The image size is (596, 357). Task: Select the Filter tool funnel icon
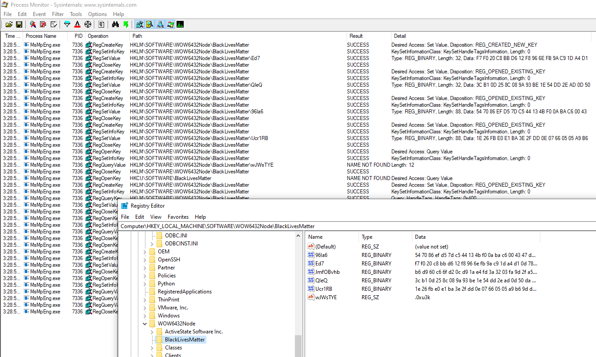(67, 24)
